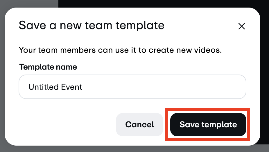Select the template name entry box
Screen dimensions: 269x152
click(x=132, y=87)
